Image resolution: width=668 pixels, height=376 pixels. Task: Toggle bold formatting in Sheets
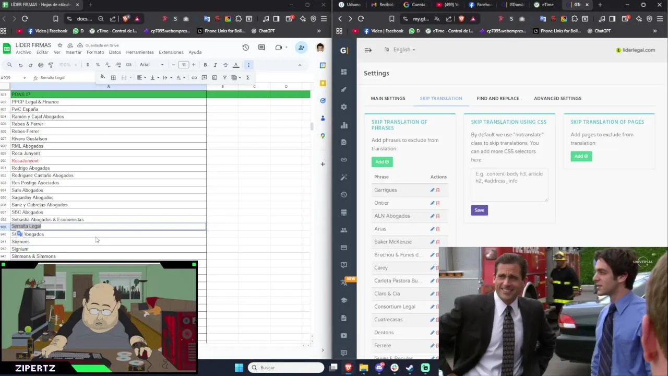[x=205, y=65]
